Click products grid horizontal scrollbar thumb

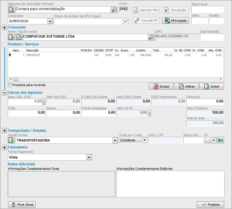coord(16,79)
